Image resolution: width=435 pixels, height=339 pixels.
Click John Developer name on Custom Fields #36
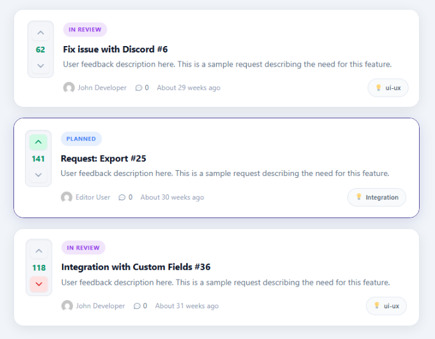(x=100, y=306)
